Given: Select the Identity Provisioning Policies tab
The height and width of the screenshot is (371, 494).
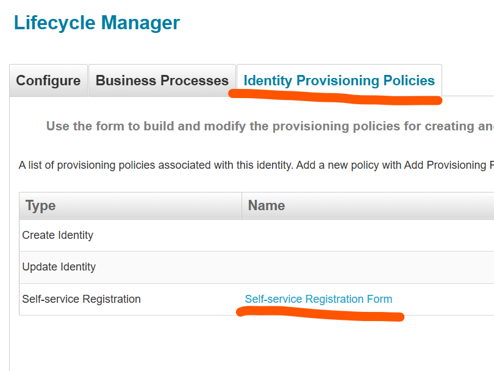Looking at the screenshot, I should 339,80.
